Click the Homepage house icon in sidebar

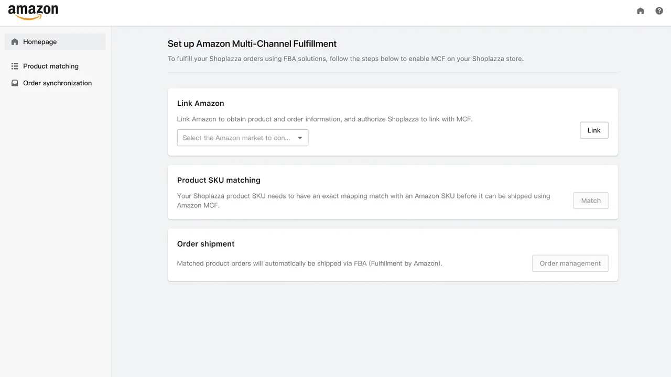[x=15, y=41]
